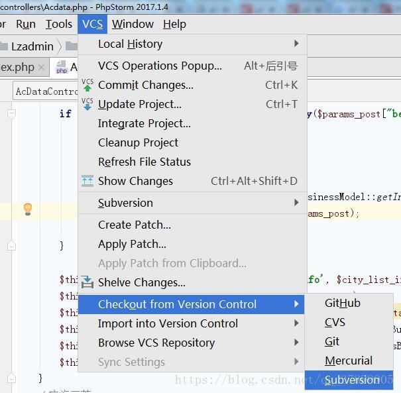Select Create Patch entry
Viewport: 401px width, 393px height.
point(192,225)
